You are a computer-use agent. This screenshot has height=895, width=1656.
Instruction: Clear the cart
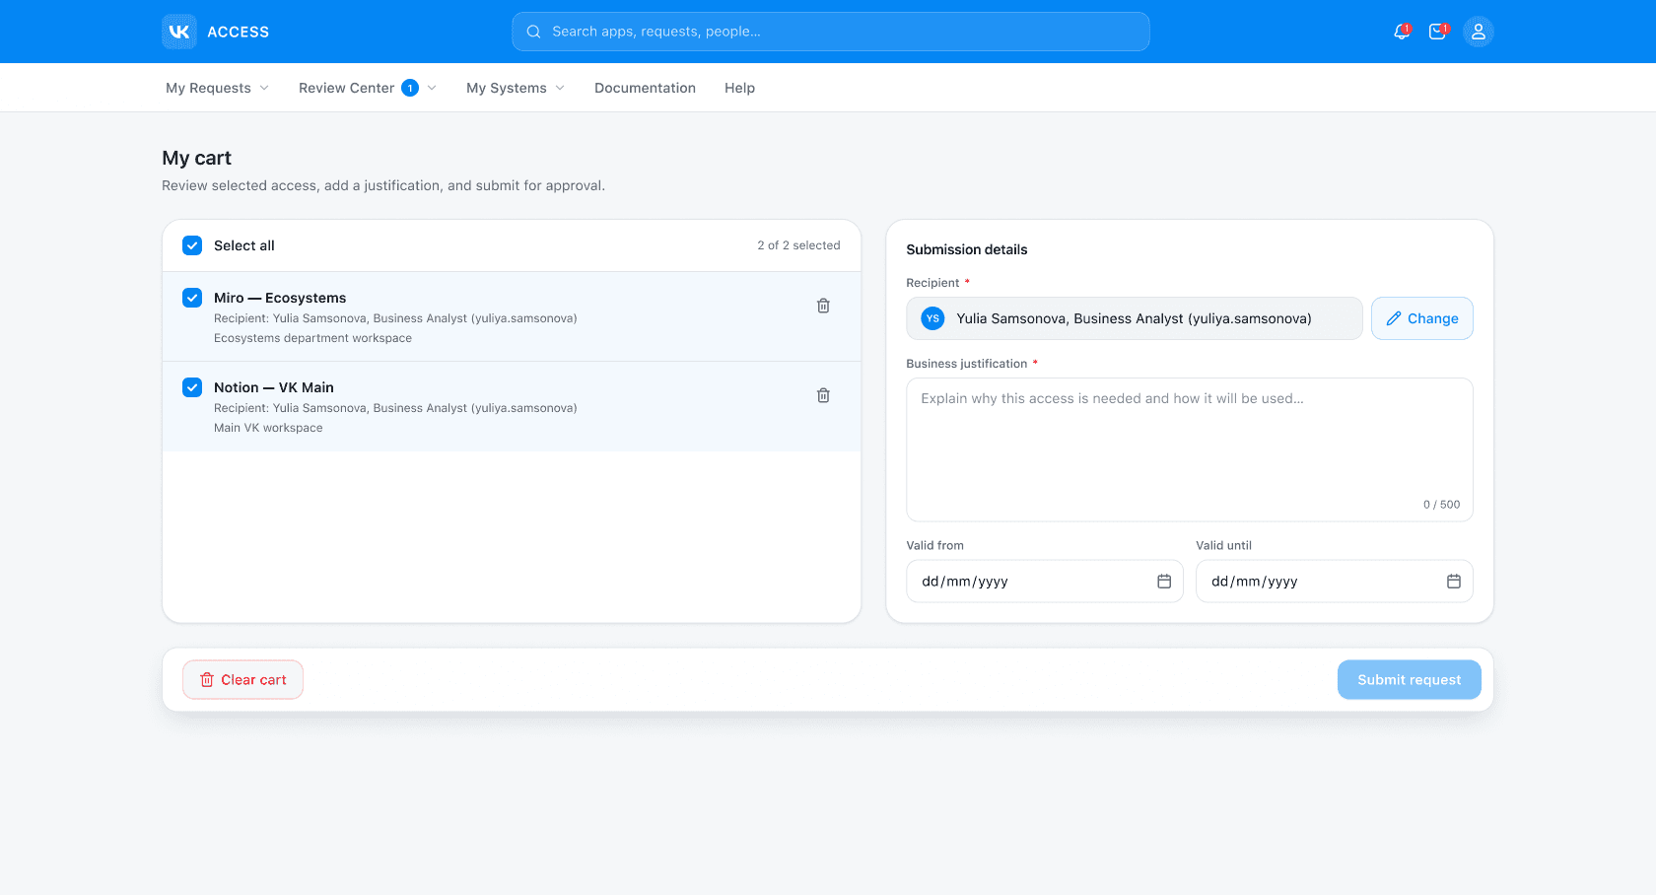[x=242, y=680]
